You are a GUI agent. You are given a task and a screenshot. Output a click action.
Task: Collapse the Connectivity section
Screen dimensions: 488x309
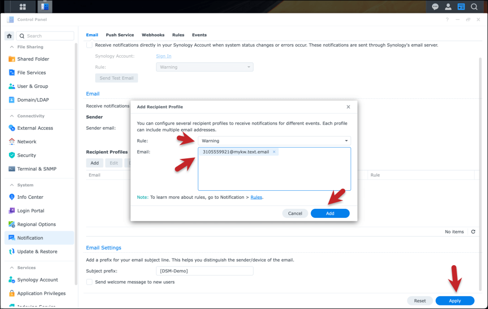coord(11,116)
